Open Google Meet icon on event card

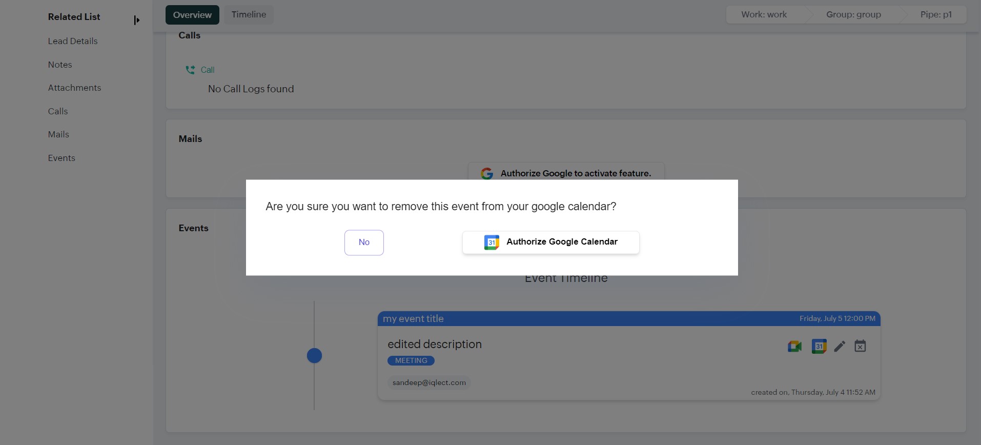click(x=794, y=347)
